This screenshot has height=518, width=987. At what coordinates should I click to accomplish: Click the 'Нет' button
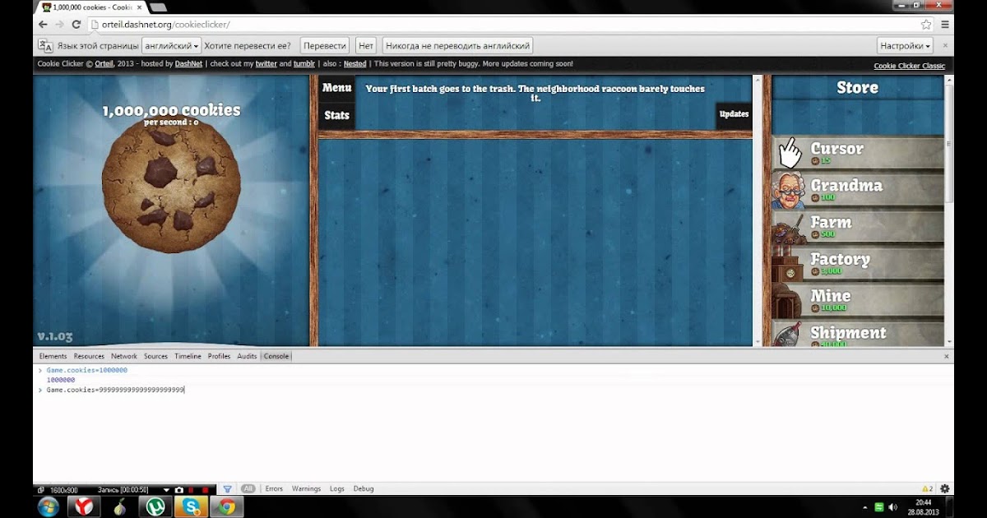pyautogui.click(x=366, y=46)
